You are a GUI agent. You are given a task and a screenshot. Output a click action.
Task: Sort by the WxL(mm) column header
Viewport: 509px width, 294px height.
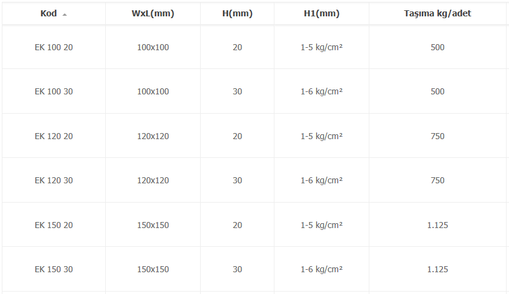click(153, 13)
